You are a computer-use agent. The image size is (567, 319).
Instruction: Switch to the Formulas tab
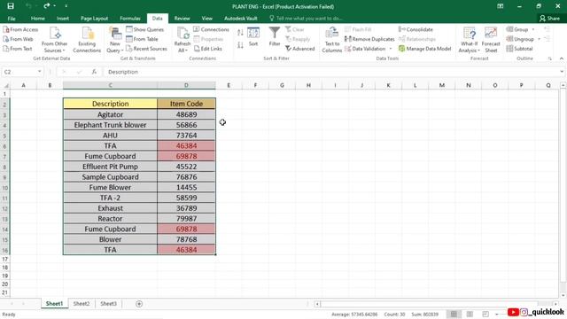(130, 18)
